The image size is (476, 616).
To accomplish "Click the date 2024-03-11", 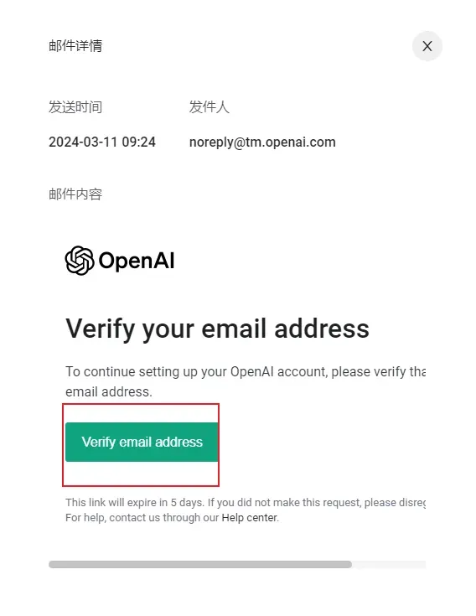I will tap(82, 142).
